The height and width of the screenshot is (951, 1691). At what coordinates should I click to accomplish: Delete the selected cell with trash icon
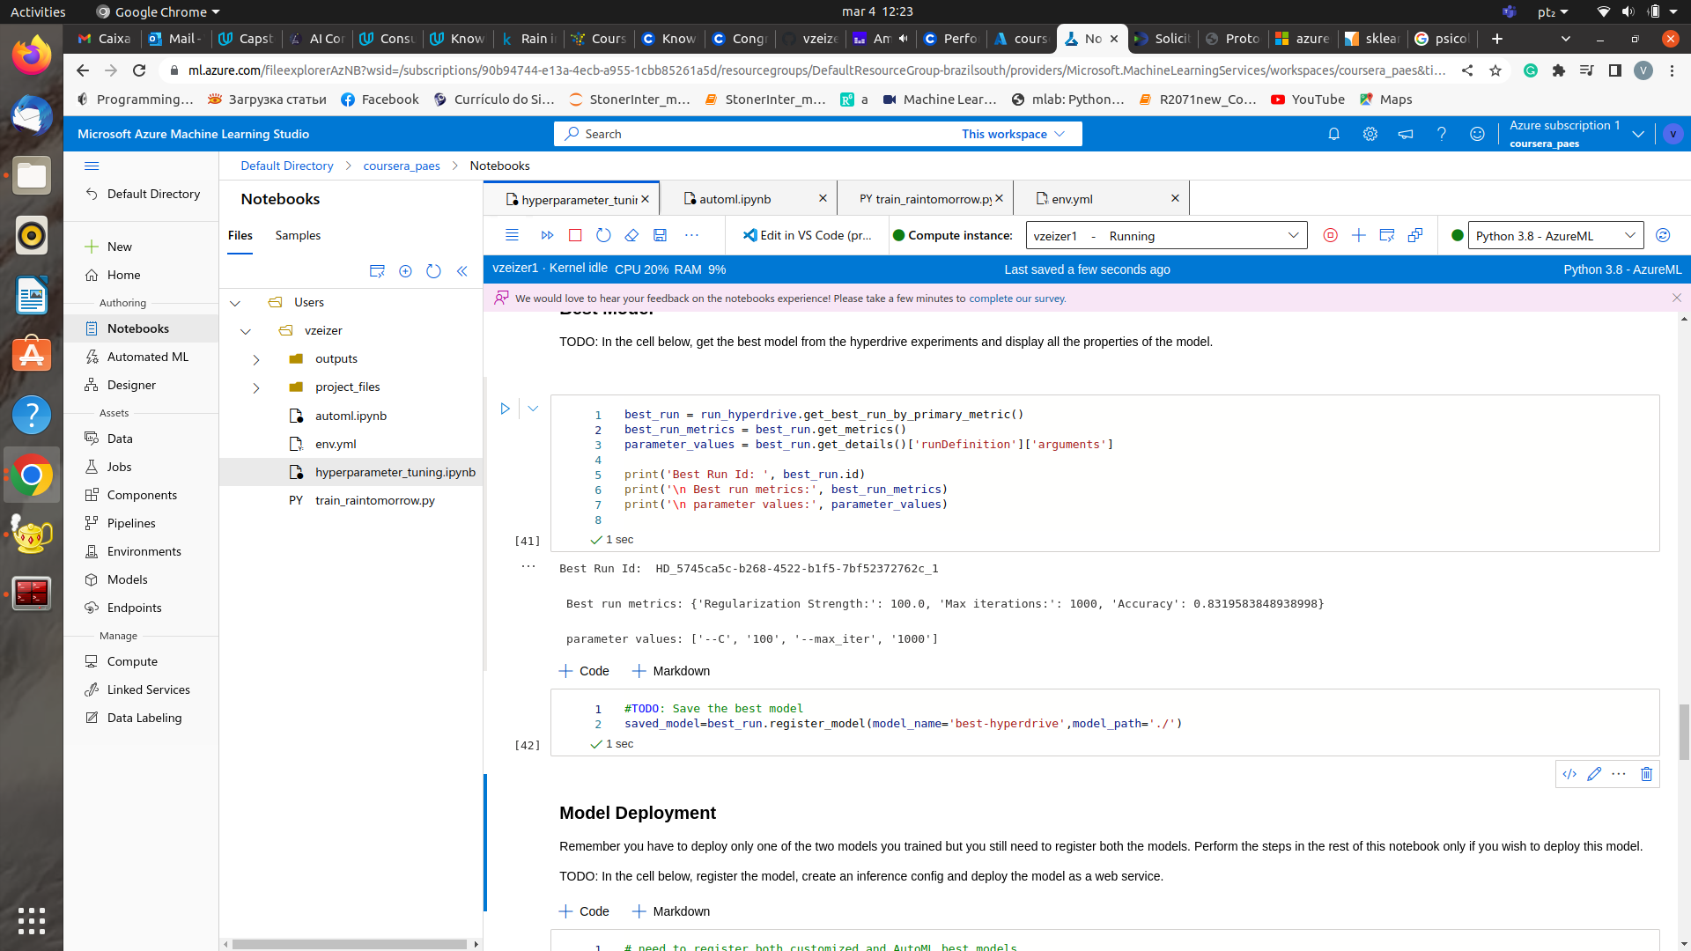point(1646,774)
